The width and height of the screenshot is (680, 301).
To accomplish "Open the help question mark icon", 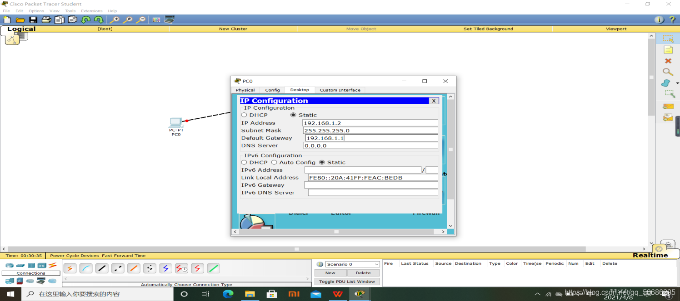I will coord(672,19).
